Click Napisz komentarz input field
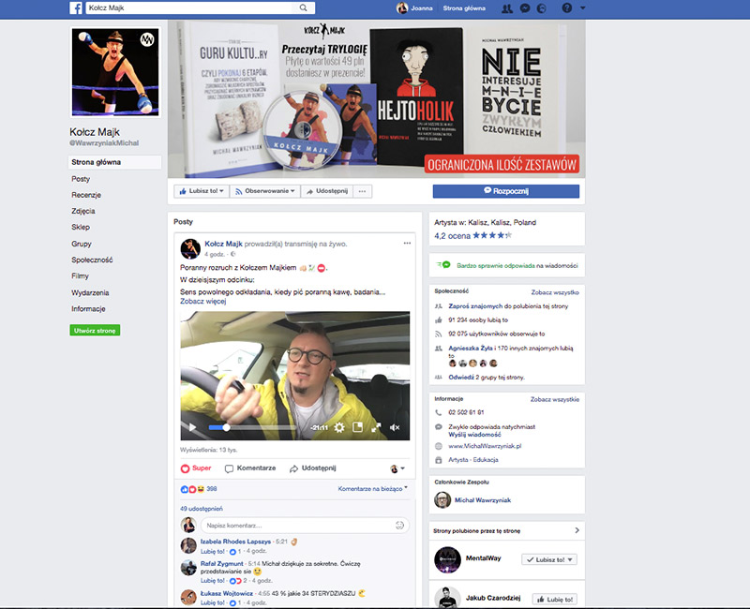Screen dimensions: 750x609 (296, 526)
